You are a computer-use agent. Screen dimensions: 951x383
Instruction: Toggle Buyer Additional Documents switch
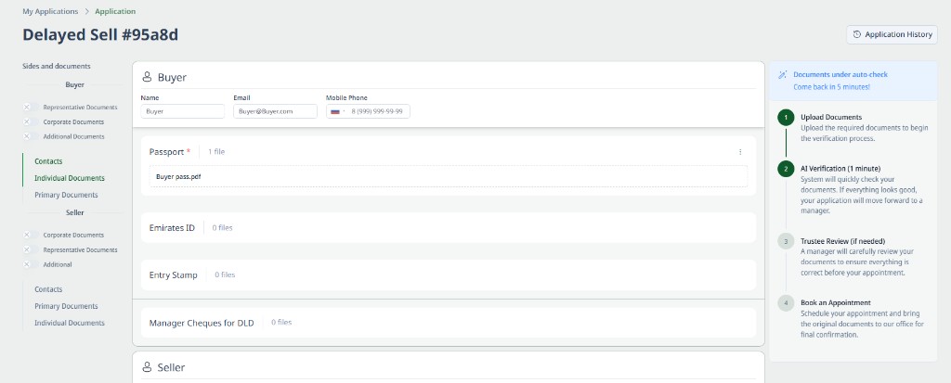(x=31, y=136)
